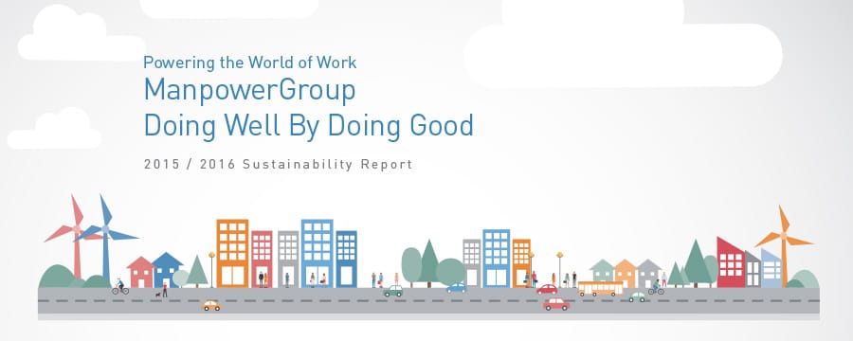This screenshot has height=341, width=853.
Task: Click the 2015 / 2016 Sustainability Report subtitle
Action: [278, 164]
